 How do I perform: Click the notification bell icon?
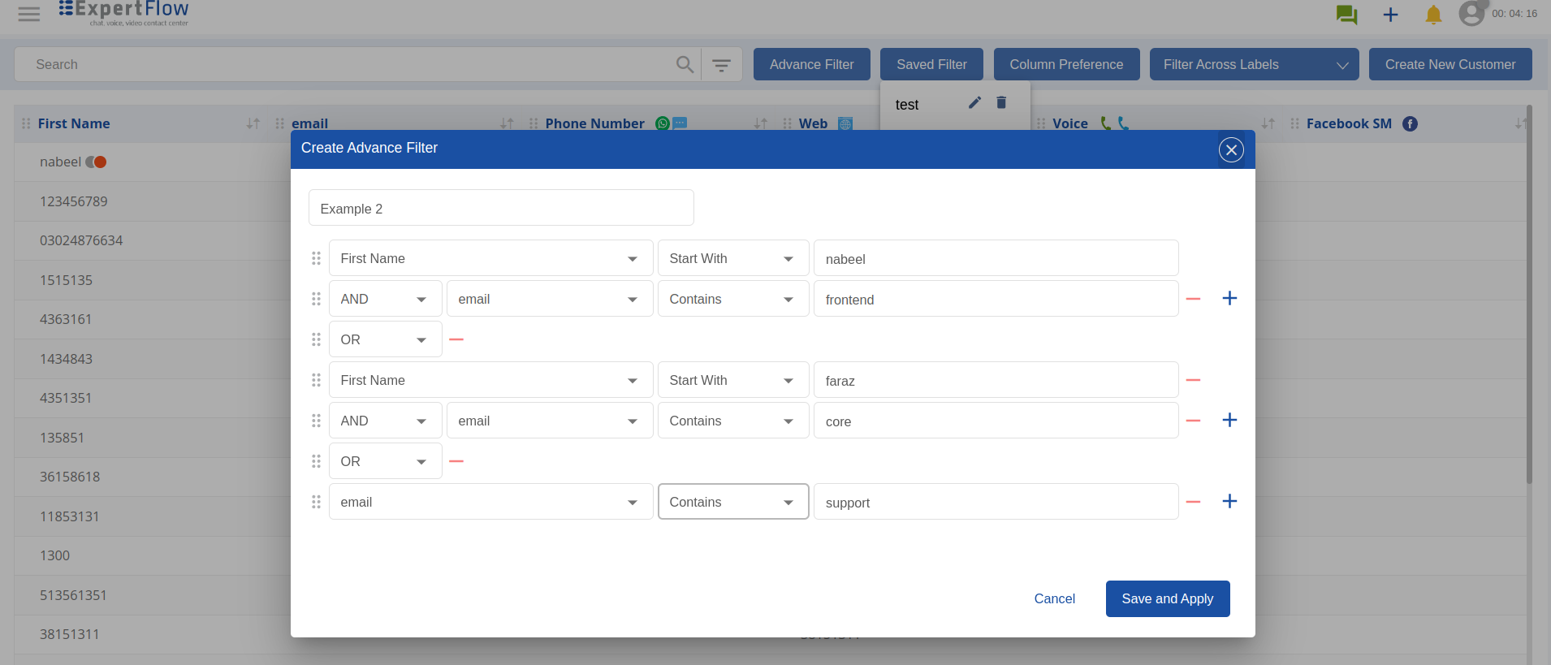(1433, 15)
